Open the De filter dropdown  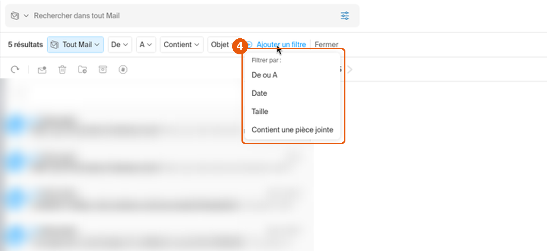(x=120, y=45)
